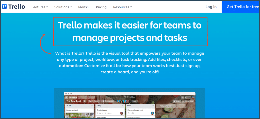
Task: Click the search magnifier in the board preview
Action: point(94,97)
